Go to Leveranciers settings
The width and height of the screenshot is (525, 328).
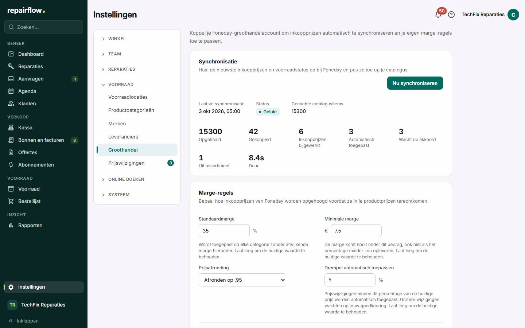137,137
